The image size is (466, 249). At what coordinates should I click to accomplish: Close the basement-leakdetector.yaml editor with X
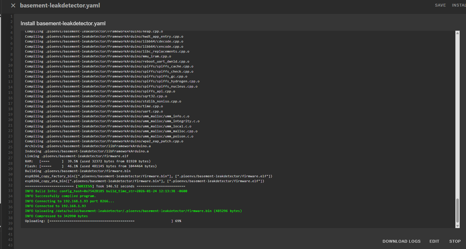point(13,5)
